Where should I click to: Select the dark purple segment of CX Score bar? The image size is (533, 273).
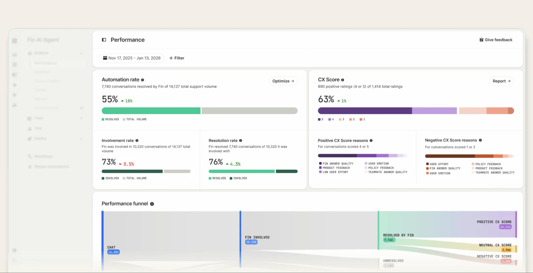tap(365, 111)
